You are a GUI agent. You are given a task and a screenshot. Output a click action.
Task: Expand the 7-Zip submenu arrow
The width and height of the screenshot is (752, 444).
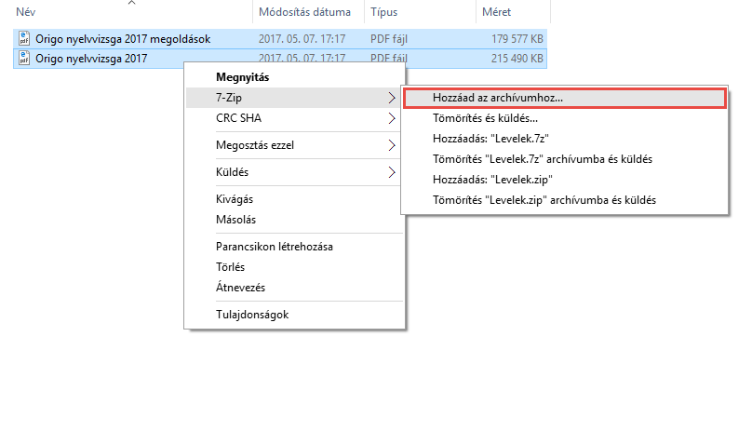tap(392, 98)
